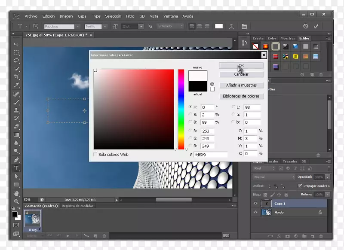Expand the Opacidad percentage dropdown
Image resolution: width=344 pixels, height=250 pixels.
[328, 177]
